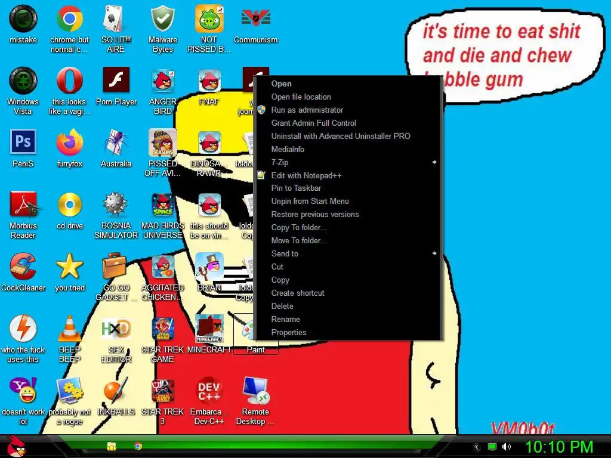Click the Communism desktop icon
This screenshot has width=611, height=458.
click(255, 24)
